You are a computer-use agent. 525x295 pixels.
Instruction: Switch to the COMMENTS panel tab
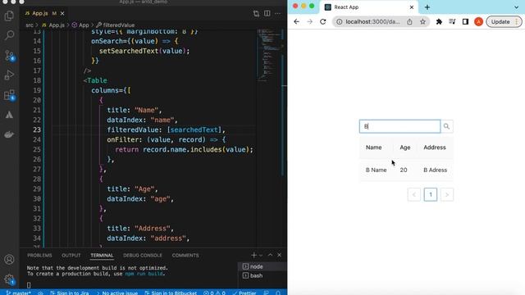185,255
